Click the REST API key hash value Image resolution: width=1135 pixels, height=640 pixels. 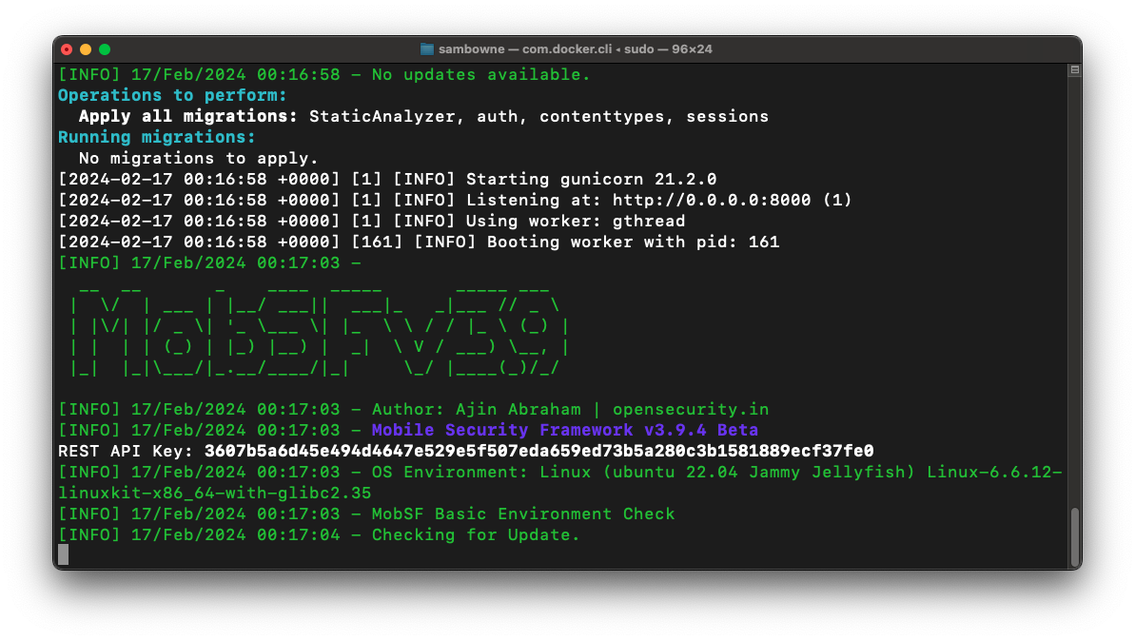(x=538, y=452)
